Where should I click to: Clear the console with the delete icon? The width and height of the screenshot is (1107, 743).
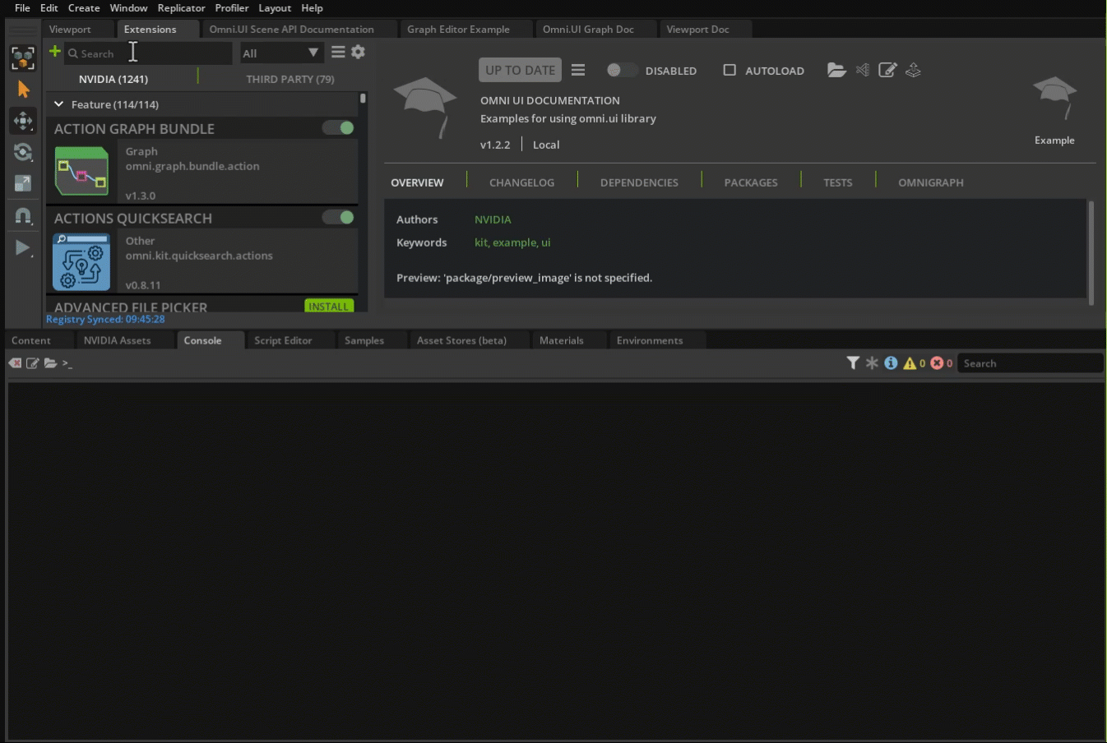pyautogui.click(x=15, y=363)
